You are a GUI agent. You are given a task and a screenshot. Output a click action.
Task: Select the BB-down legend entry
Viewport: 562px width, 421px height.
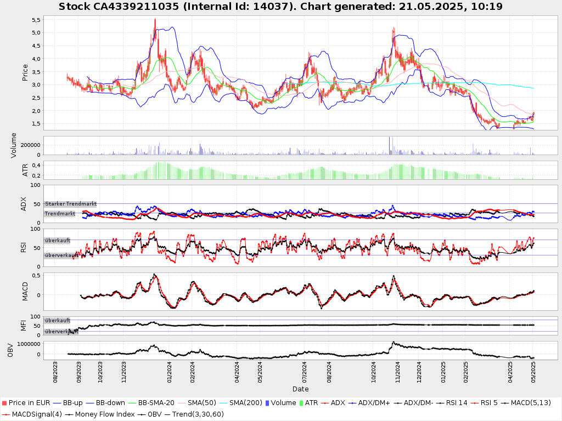105,403
